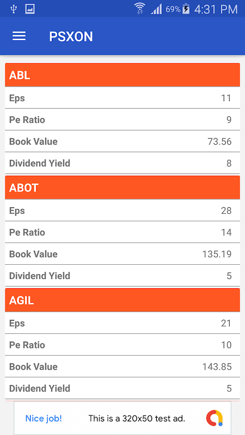This screenshot has width=245, height=435.
Task: Tap the Wi-Fi status icon
Action: 139,9
